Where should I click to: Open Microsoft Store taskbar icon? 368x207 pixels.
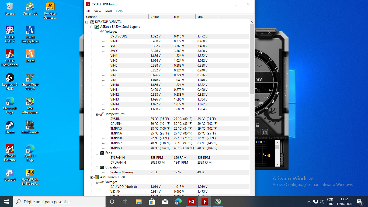[152, 202]
